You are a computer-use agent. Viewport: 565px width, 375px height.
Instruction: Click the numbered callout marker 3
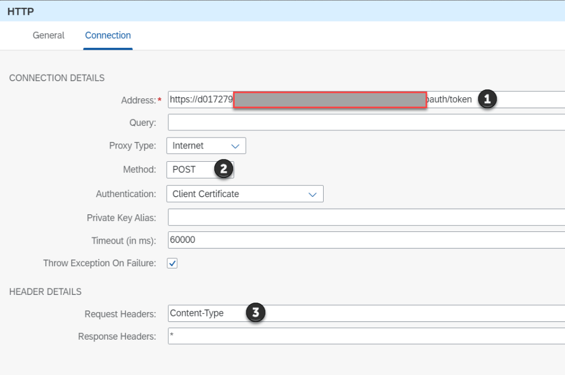[255, 313]
